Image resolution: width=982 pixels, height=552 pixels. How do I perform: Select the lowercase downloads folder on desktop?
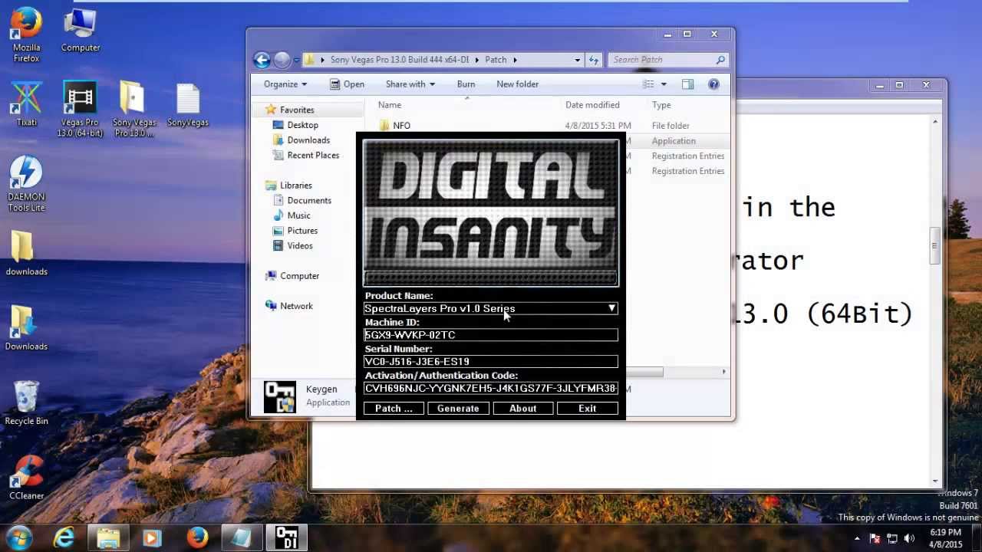coord(26,253)
